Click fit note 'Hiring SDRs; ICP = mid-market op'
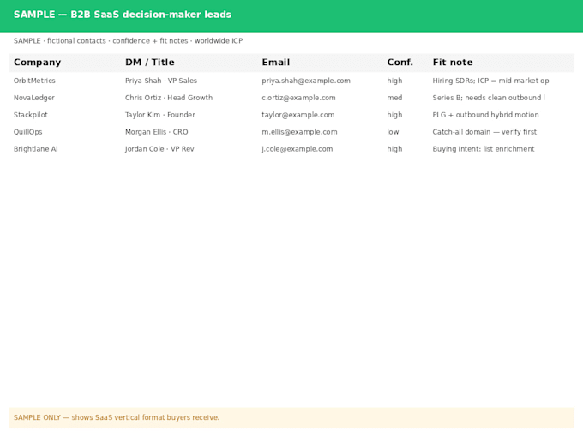This screenshot has height=437, width=583. tap(490, 81)
